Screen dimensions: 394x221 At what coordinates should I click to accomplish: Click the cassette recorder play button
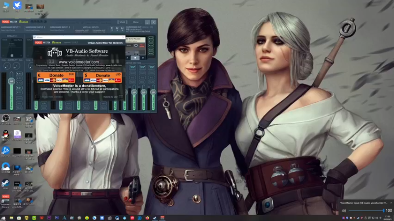(128, 58)
